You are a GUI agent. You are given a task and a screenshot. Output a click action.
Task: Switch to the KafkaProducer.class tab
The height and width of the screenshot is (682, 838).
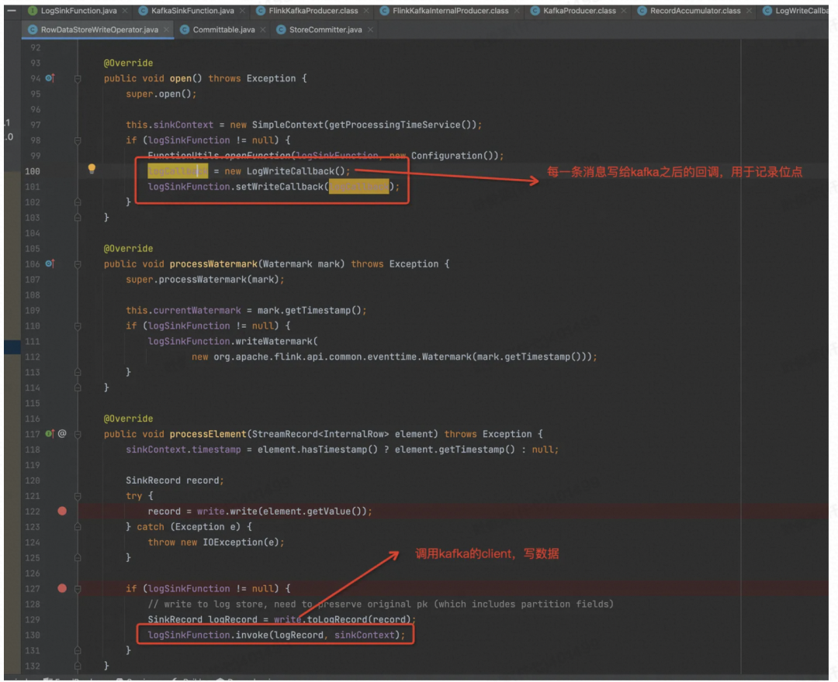pyautogui.click(x=578, y=11)
